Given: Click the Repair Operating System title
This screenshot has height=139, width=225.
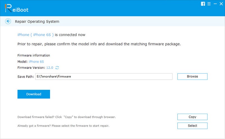Looking at the screenshot, I should [x=37, y=22].
